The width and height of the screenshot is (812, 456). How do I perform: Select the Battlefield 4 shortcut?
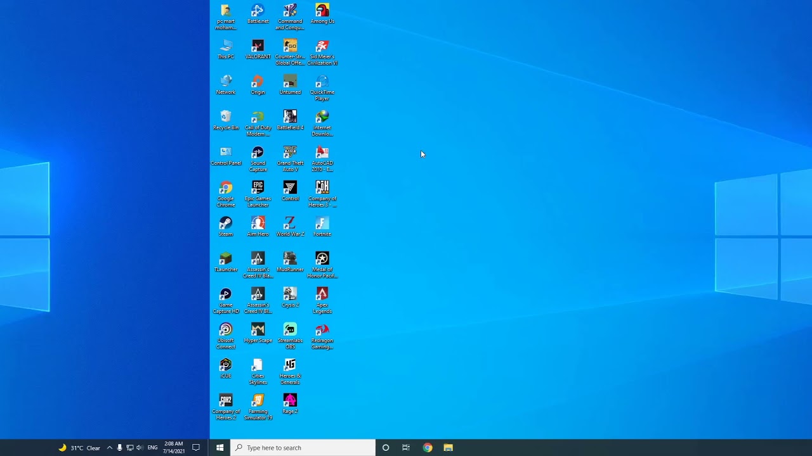[x=290, y=121]
